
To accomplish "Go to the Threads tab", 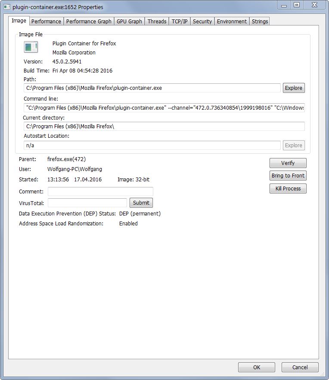I will [157, 21].
